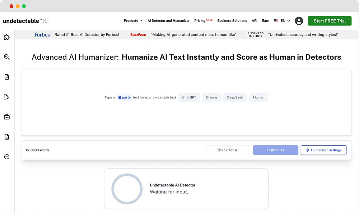This screenshot has height=214, width=359.
Task: Load DeepSeek sample text
Action: coord(235,97)
